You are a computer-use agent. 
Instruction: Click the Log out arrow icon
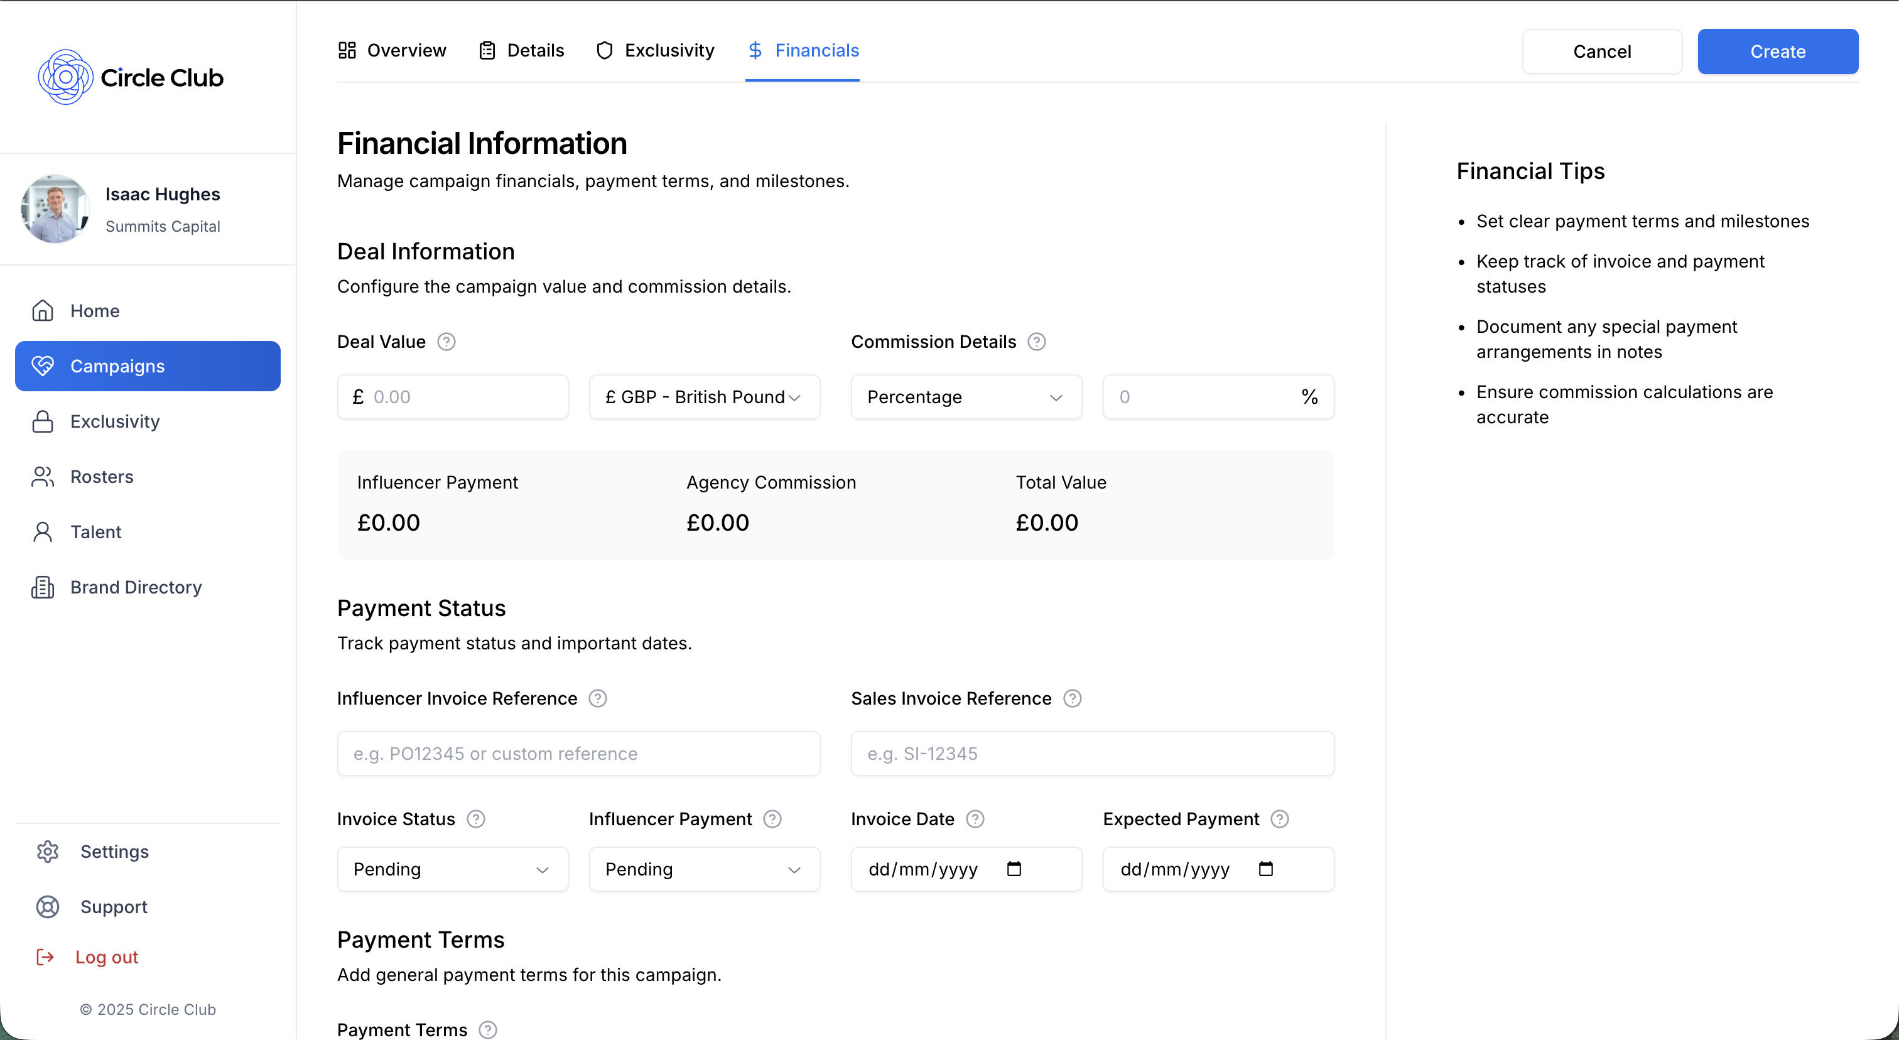coord(45,956)
